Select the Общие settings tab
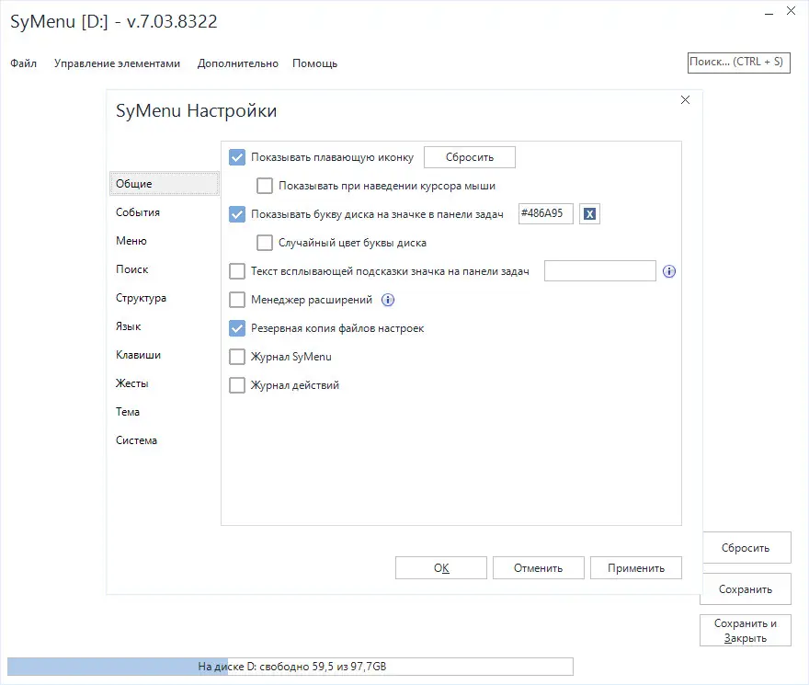809x685 pixels. (164, 184)
